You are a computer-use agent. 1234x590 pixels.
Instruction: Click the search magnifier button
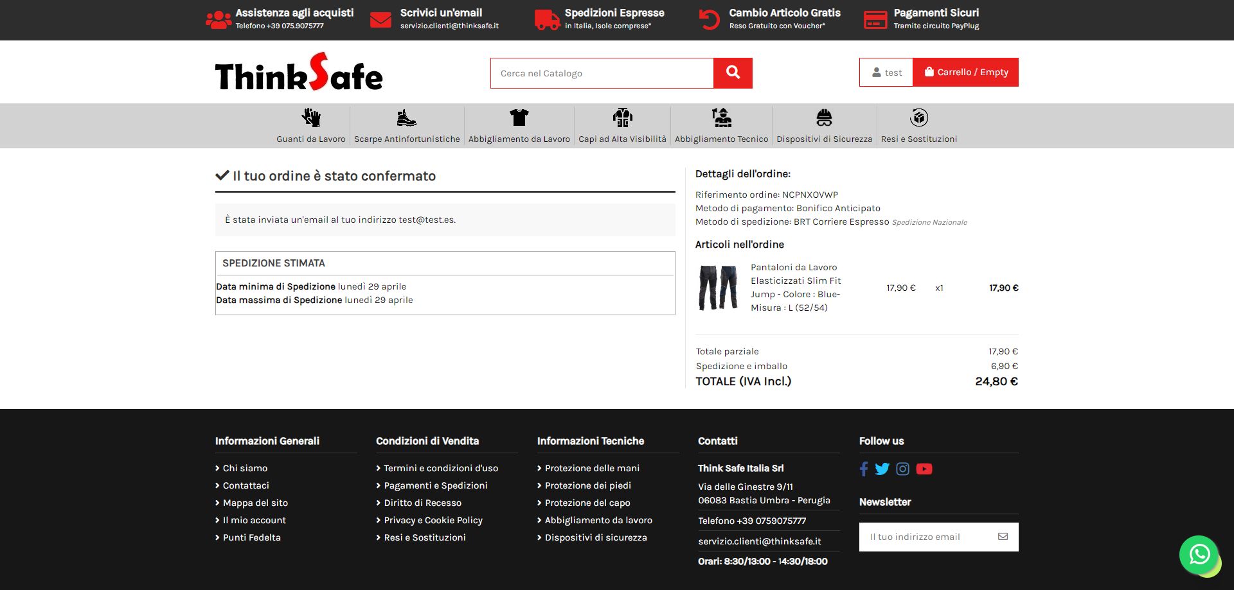coord(733,73)
